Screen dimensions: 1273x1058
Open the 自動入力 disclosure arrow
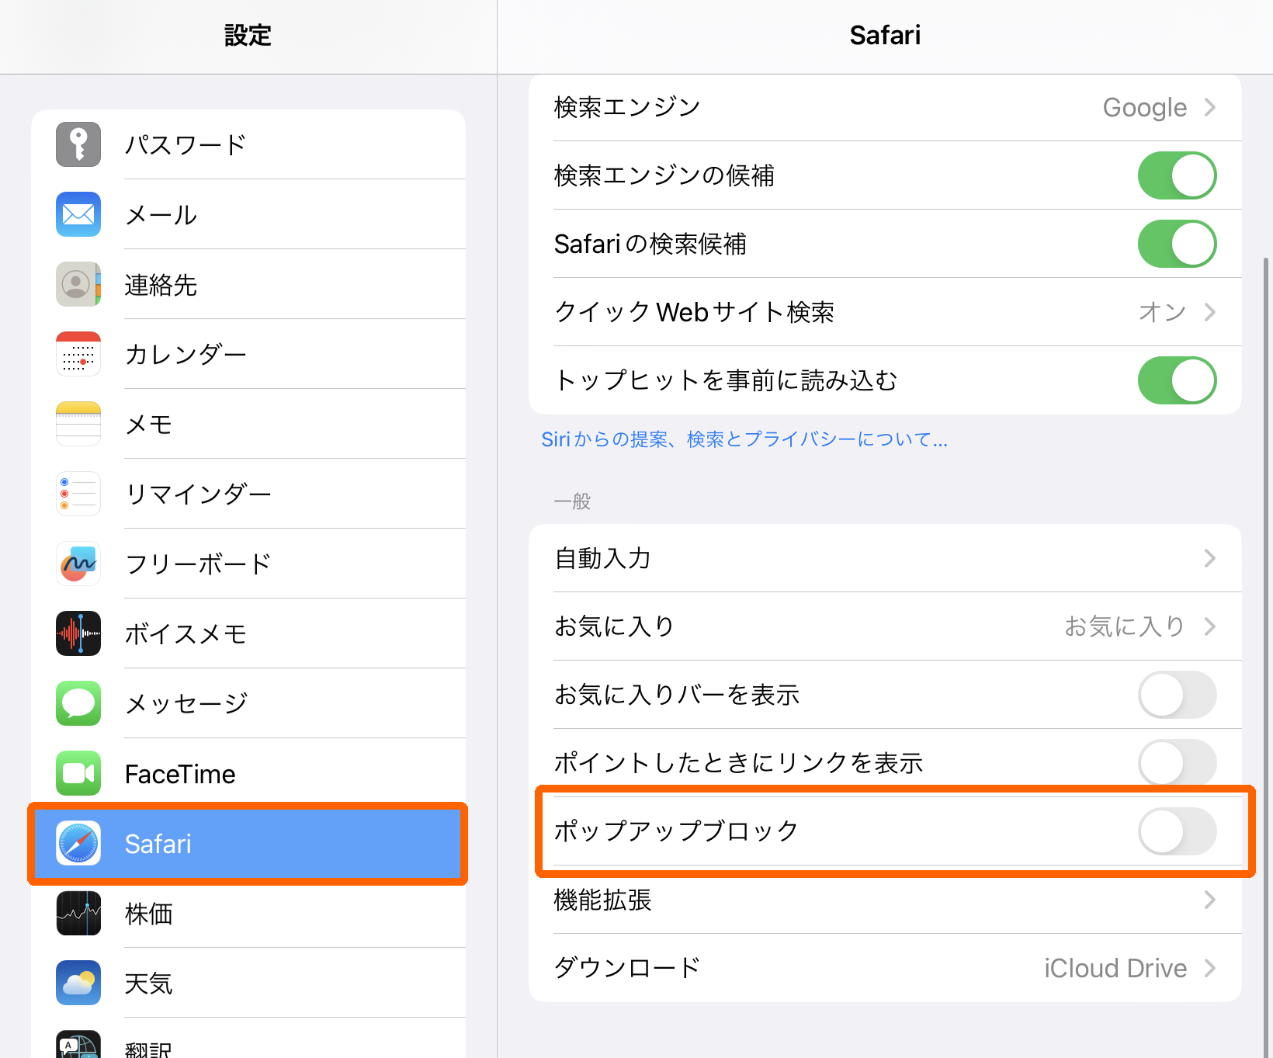coord(1209,558)
